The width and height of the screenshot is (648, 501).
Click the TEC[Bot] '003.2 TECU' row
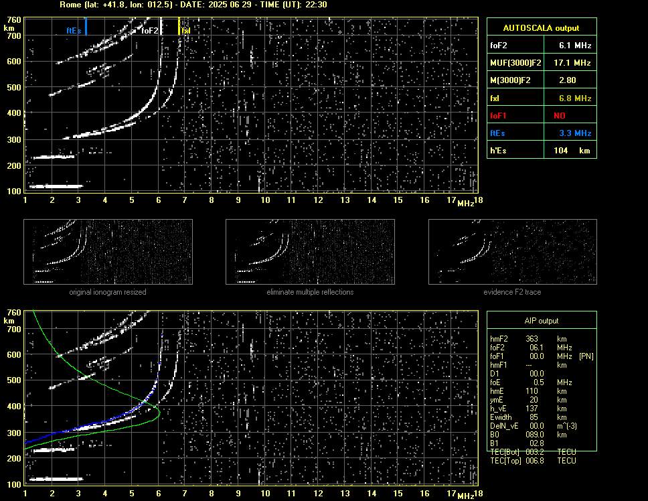(533, 452)
